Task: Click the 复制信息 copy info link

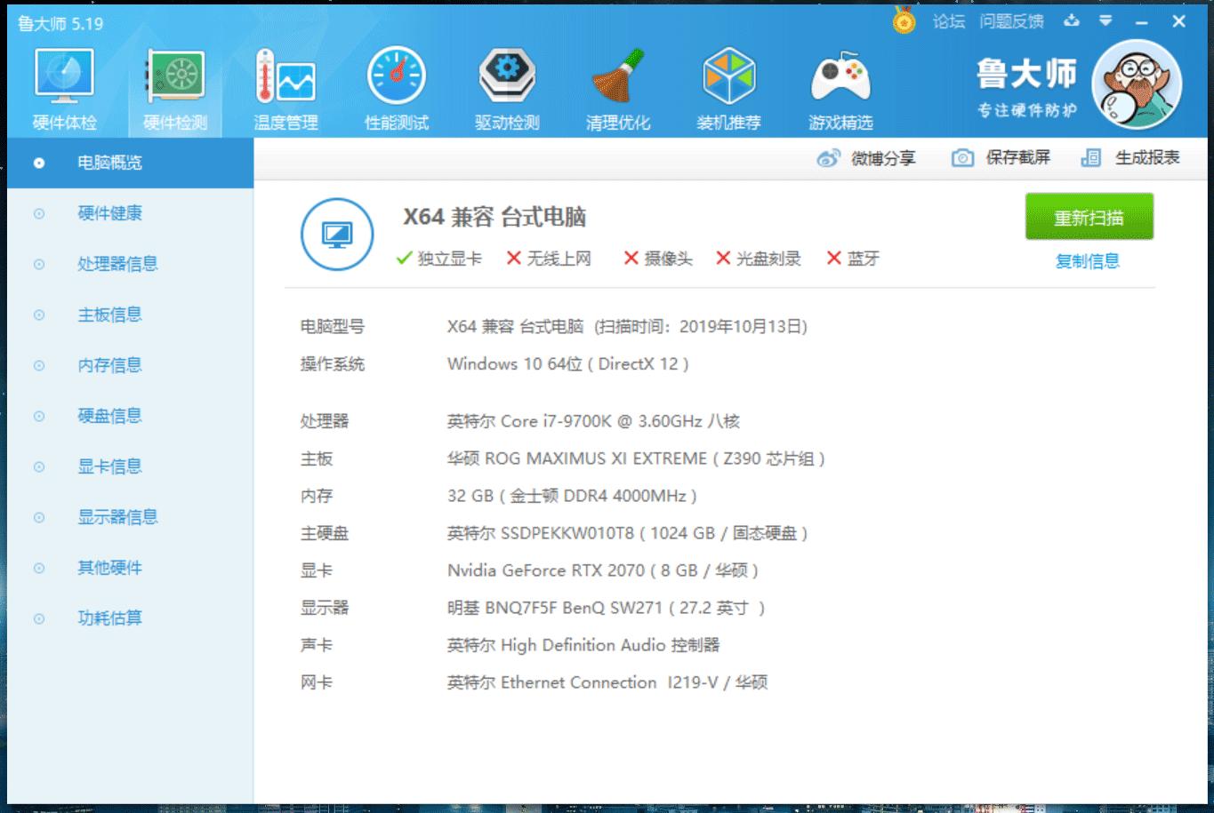Action: pos(1089,260)
